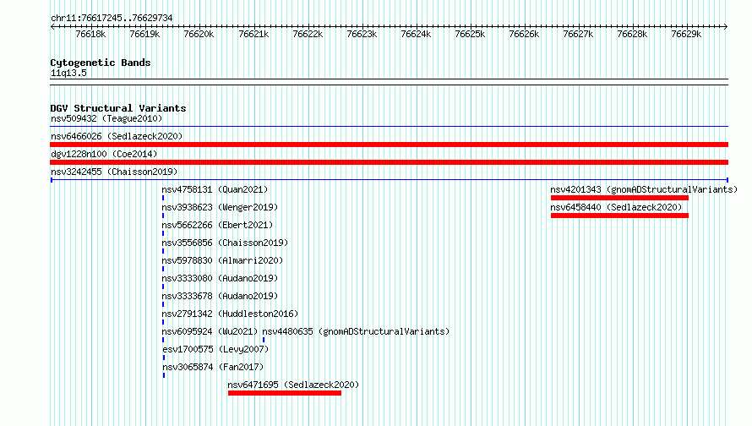Click the 76623k ruler position
Viewport: 752px width, 426px height.
362,34
